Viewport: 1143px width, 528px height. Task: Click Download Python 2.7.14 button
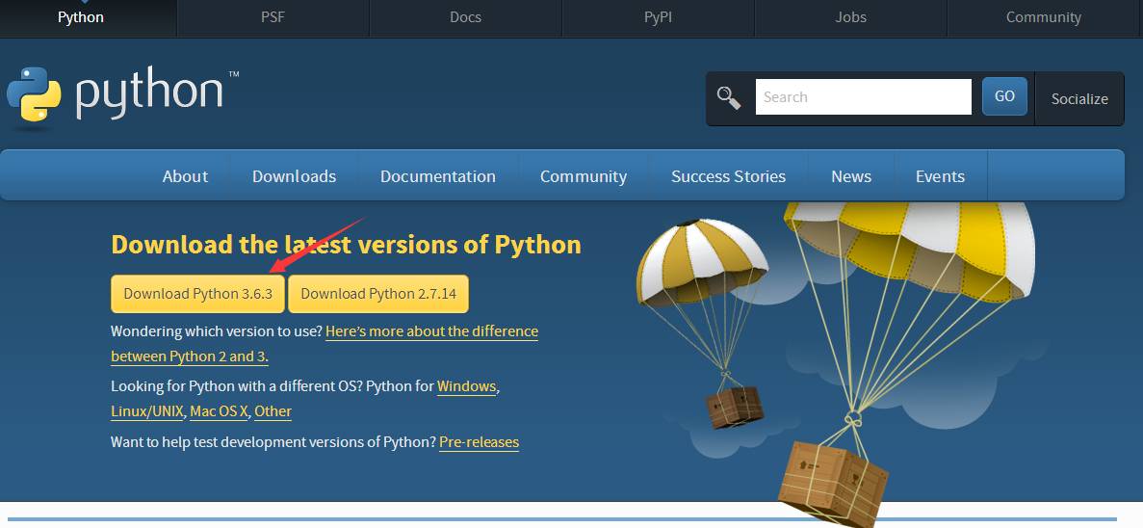pos(378,294)
